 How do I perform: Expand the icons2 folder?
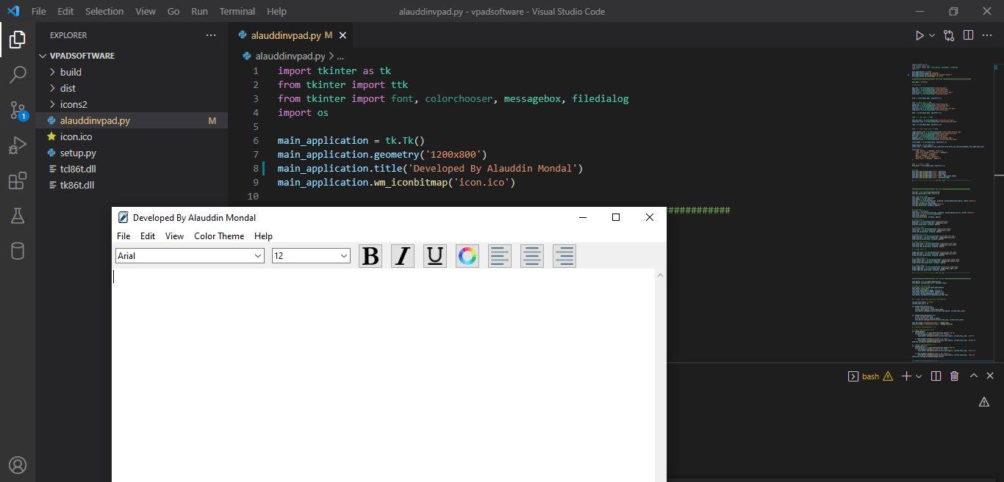point(73,104)
